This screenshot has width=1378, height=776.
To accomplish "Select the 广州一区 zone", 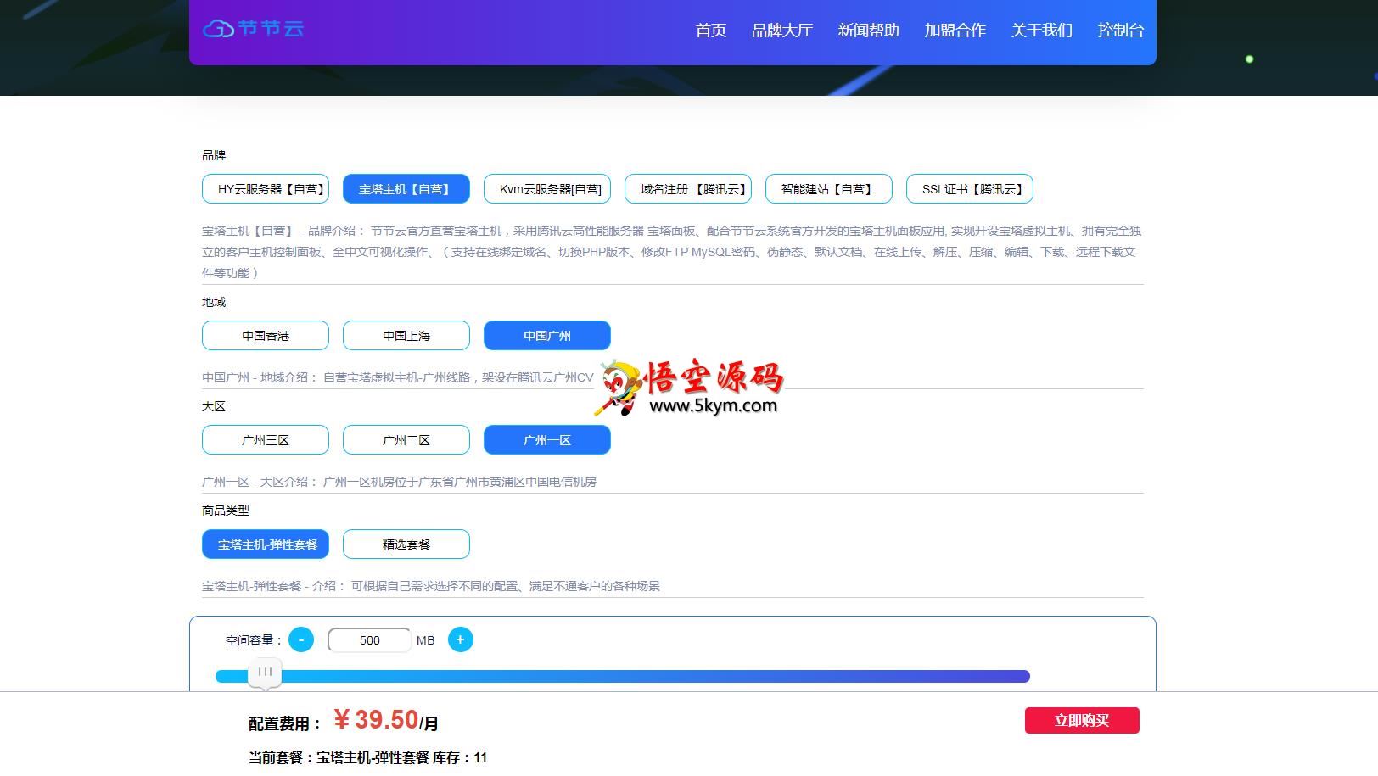I will click(547, 440).
